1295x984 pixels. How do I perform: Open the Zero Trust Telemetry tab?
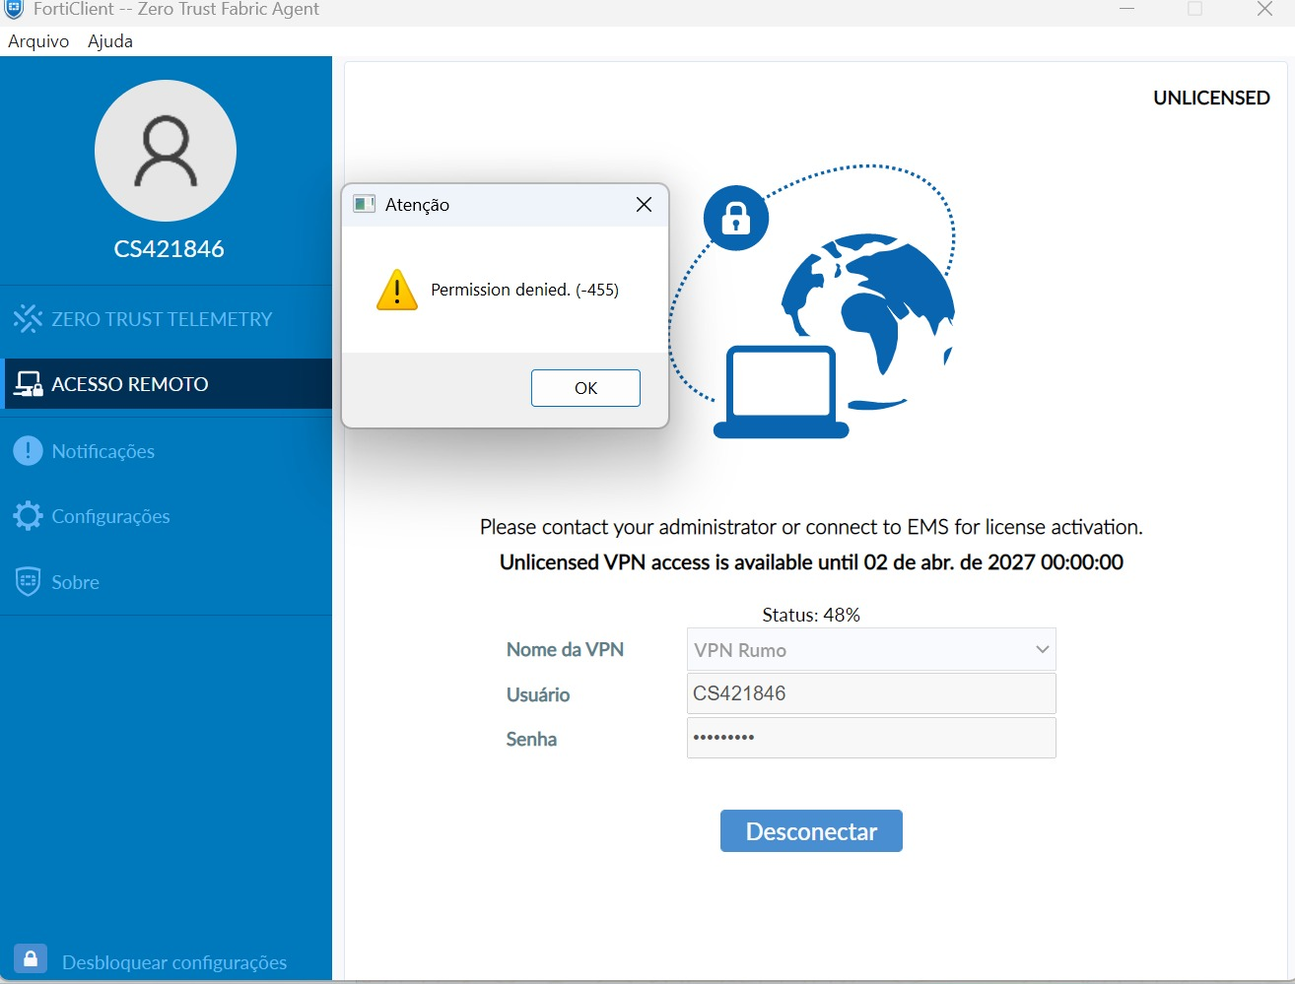click(166, 319)
